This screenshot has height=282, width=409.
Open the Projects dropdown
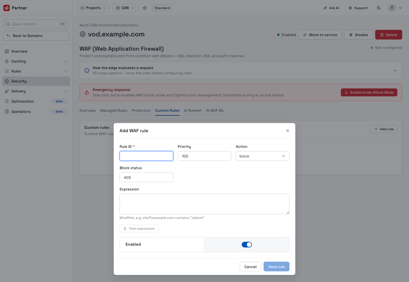[x=93, y=8]
